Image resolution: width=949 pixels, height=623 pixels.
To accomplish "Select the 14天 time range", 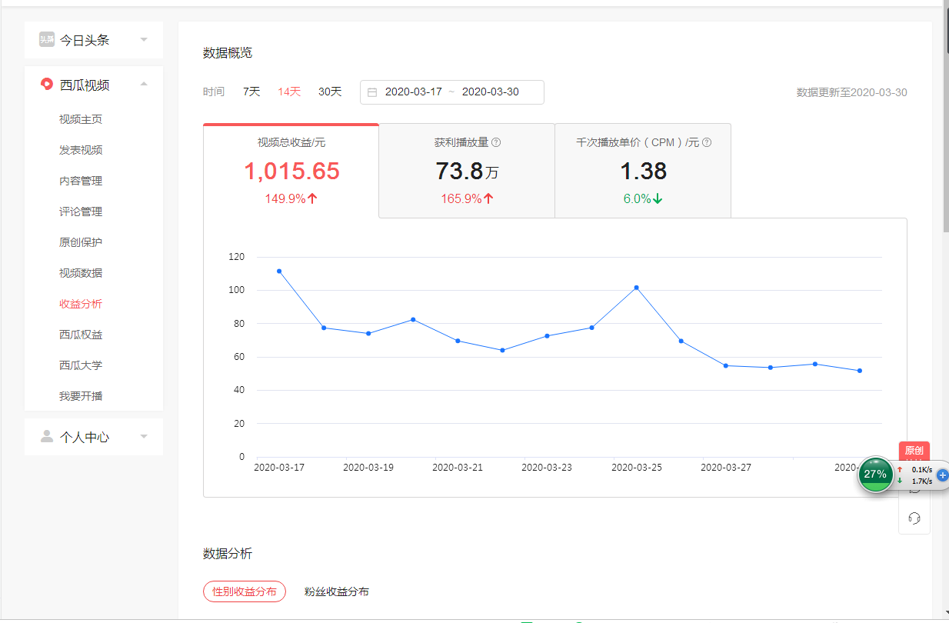I will (x=289, y=92).
